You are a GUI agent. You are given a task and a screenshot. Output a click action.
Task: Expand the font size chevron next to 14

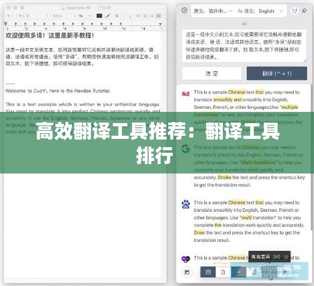coord(90,16)
